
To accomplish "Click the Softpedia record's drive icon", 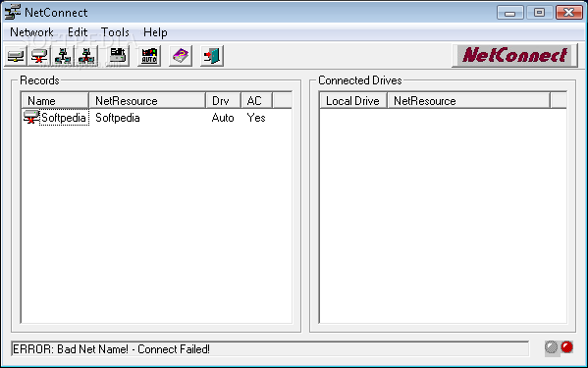I will pos(30,117).
